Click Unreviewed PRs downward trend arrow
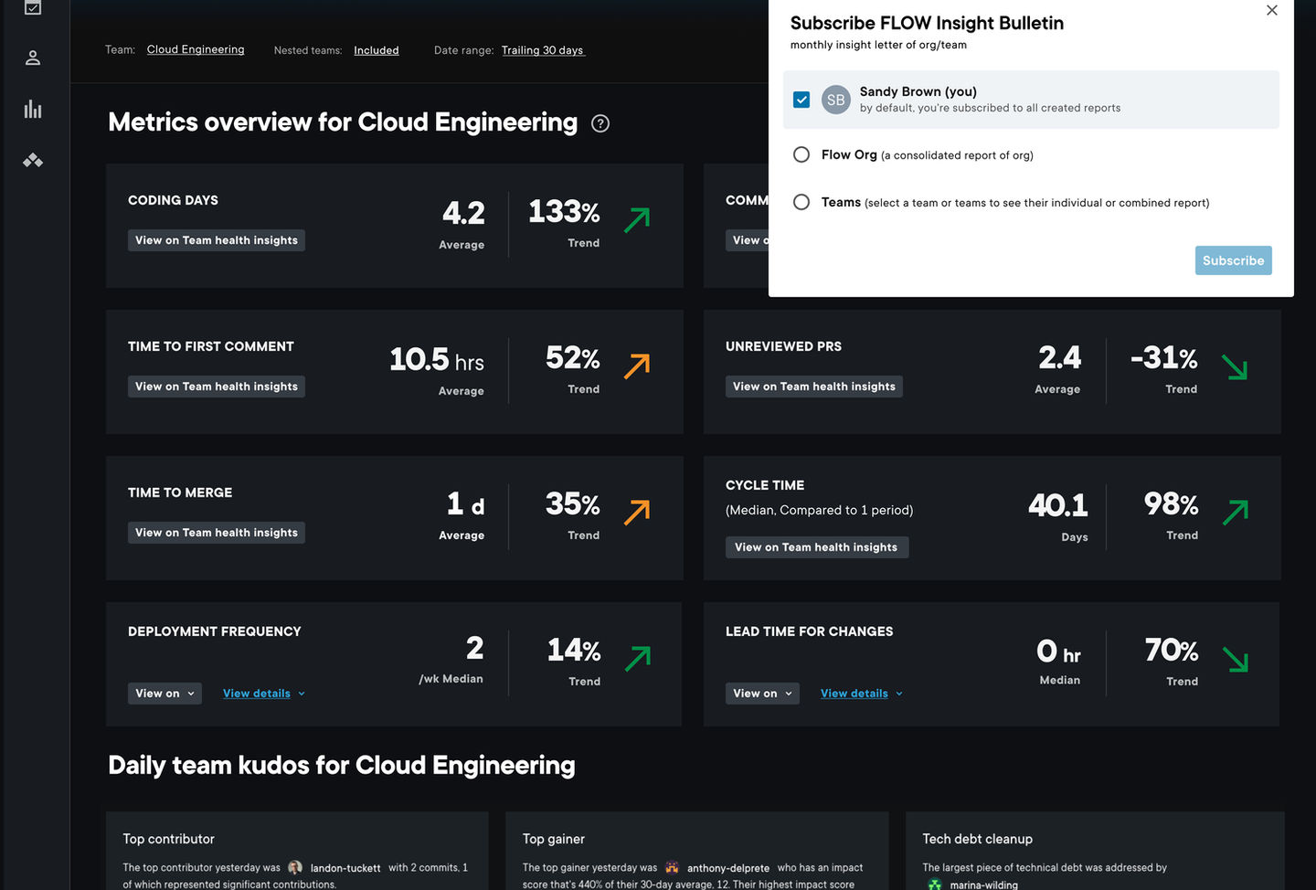 (1235, 366)
